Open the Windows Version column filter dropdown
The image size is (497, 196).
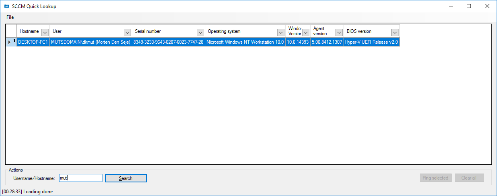[x=306, y=32]
